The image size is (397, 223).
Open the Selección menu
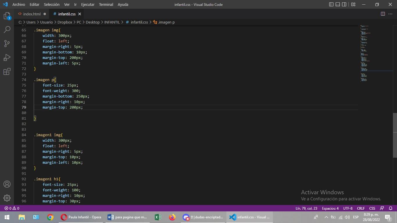click(x=51, y=4)
